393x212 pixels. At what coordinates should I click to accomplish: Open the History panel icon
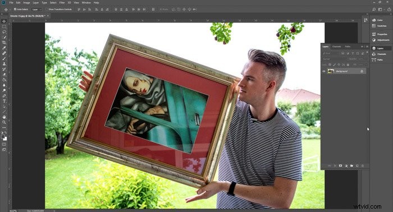[x=365, y=20]
